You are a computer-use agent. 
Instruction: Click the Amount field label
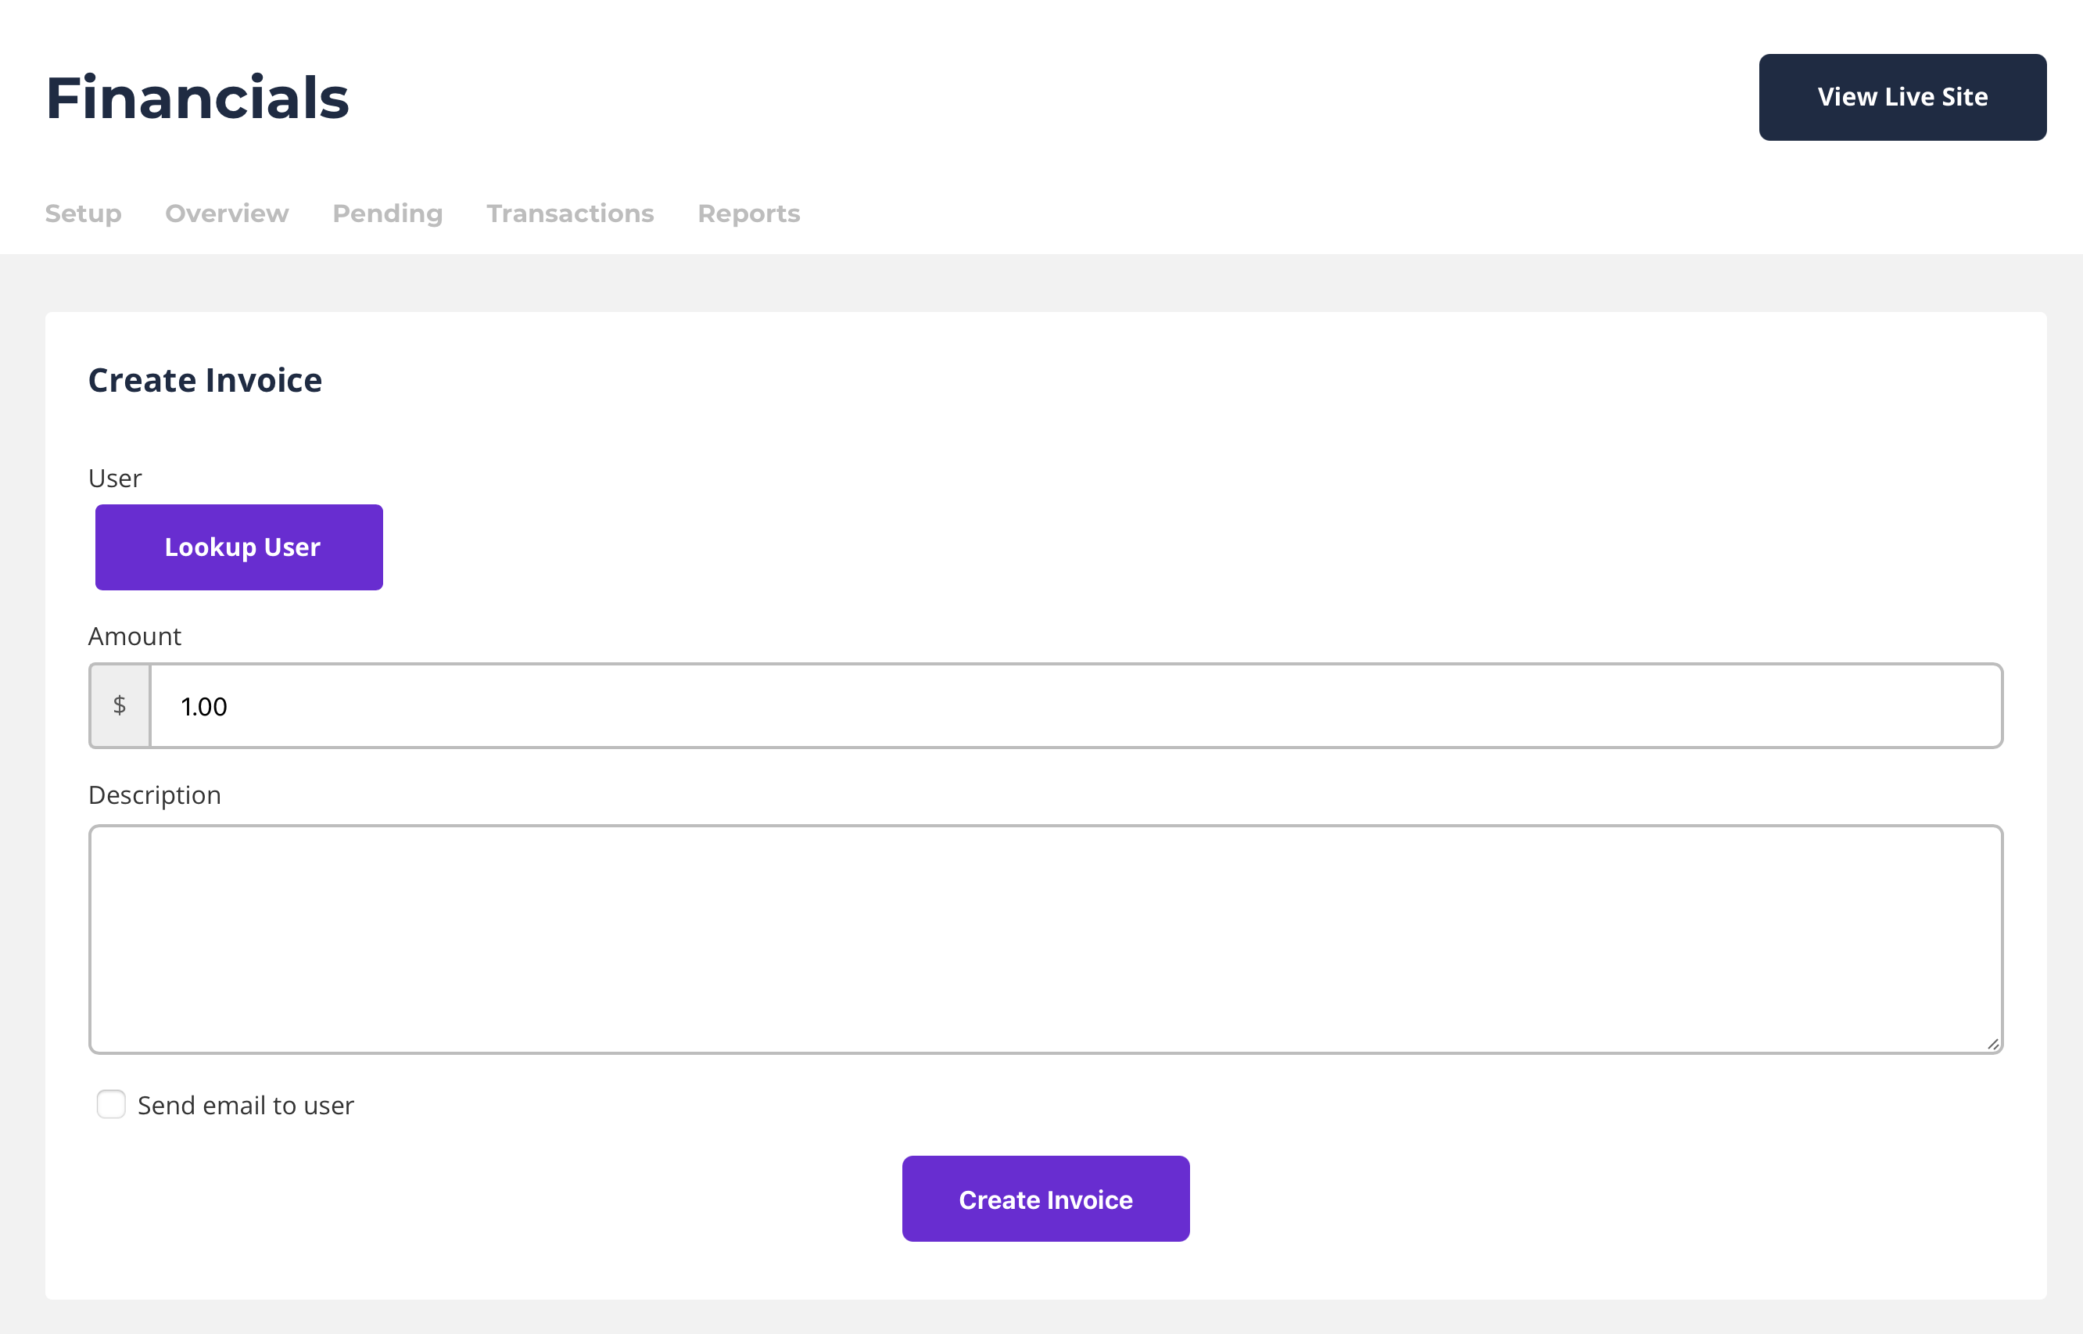click(134, 637)
